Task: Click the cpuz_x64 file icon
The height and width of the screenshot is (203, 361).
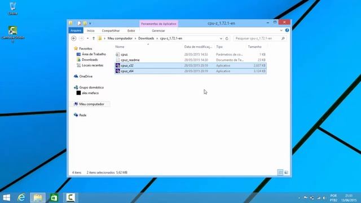Action: [x=118, y=71]
